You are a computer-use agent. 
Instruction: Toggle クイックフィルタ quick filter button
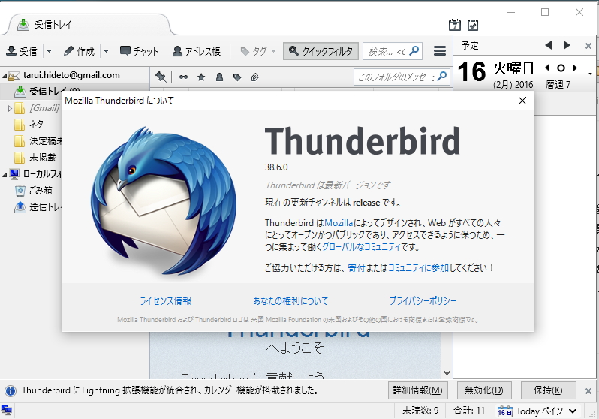[x=321, y=51]
